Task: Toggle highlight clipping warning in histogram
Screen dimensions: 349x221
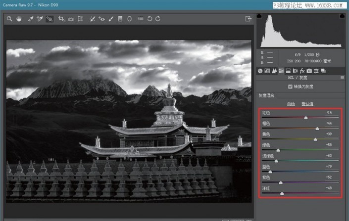Action: pyautogui.click(x=342, y=16)
